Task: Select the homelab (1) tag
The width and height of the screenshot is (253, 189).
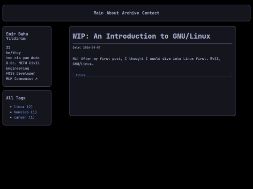Action: 25,112
